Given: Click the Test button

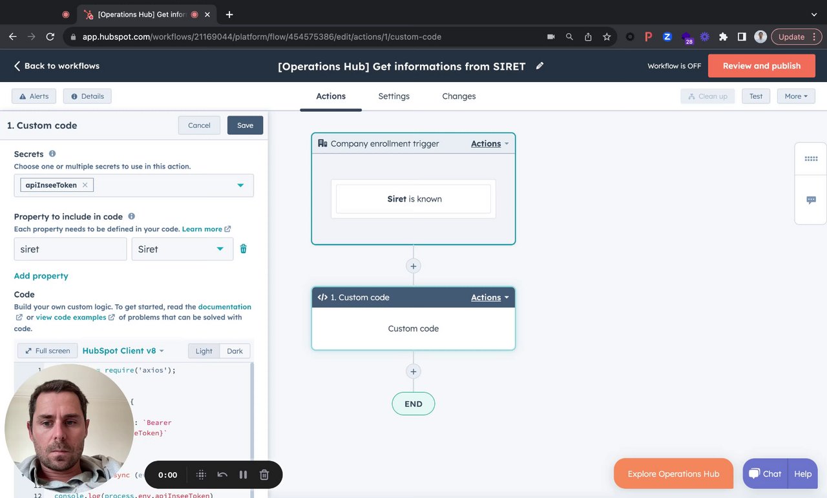Looking at the screenshot, I should pyautogui.click(x=756, y=96).
